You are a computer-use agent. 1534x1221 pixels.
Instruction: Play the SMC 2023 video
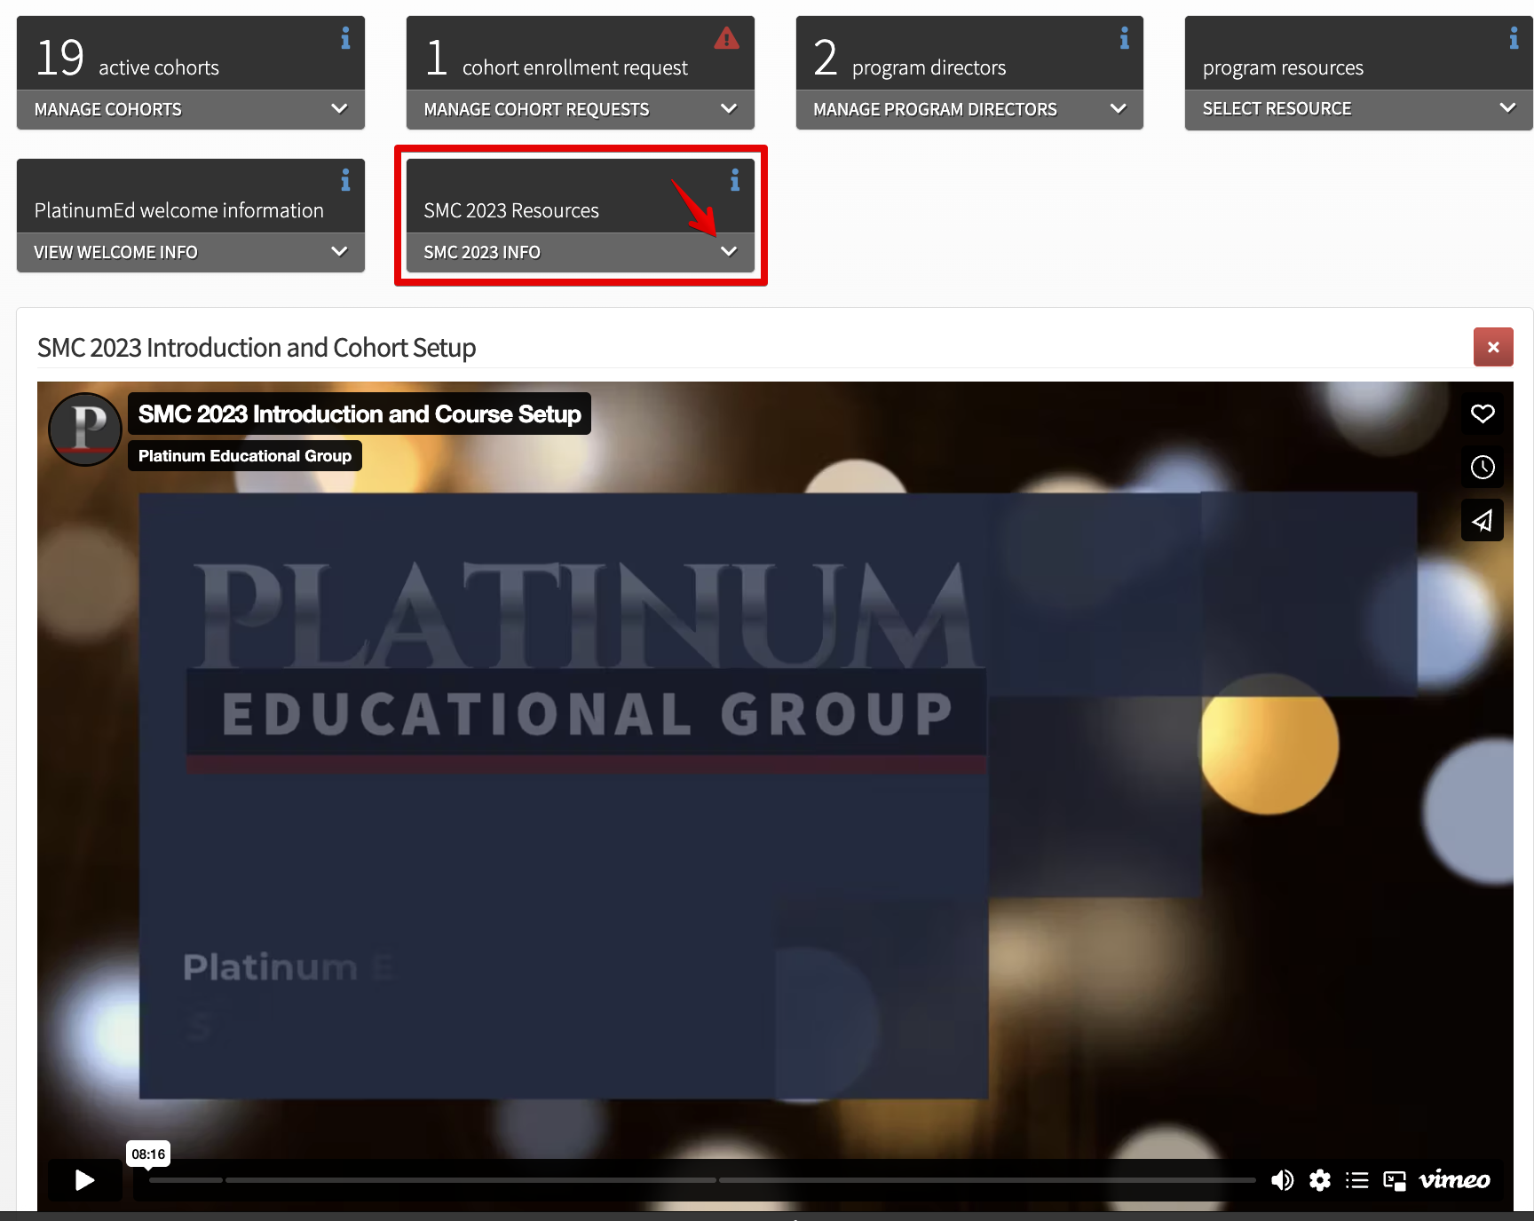tap(85, 1180)
